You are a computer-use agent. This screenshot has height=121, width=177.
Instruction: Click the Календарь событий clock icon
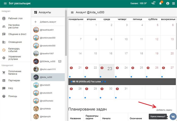click(x=4, y=50)
